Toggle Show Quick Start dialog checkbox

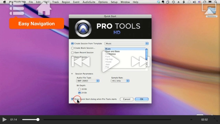72,99
